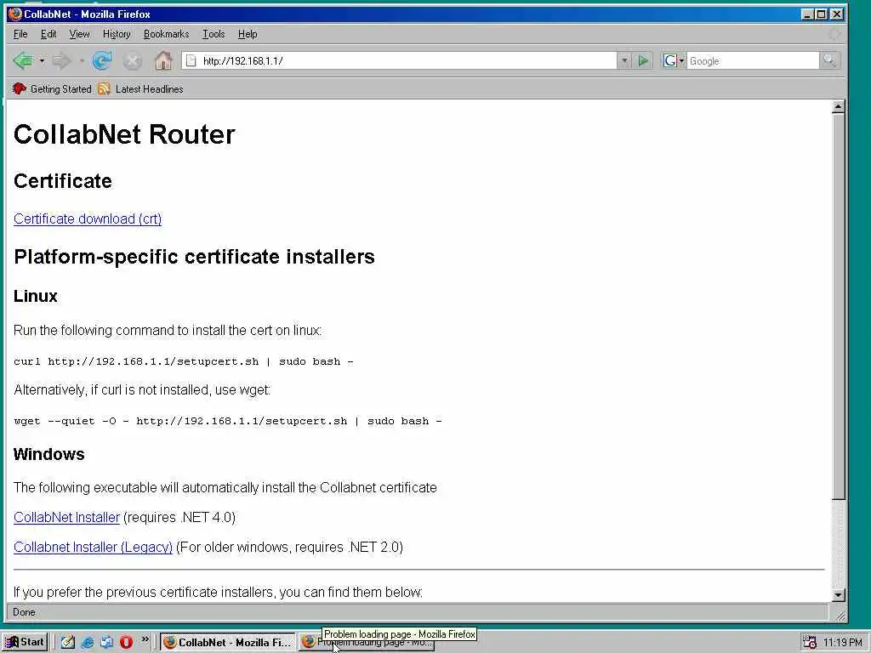Viewport: 871px width, 653px height.
Task: Click the Firefox icon in title bar
Action: [15, 14]
